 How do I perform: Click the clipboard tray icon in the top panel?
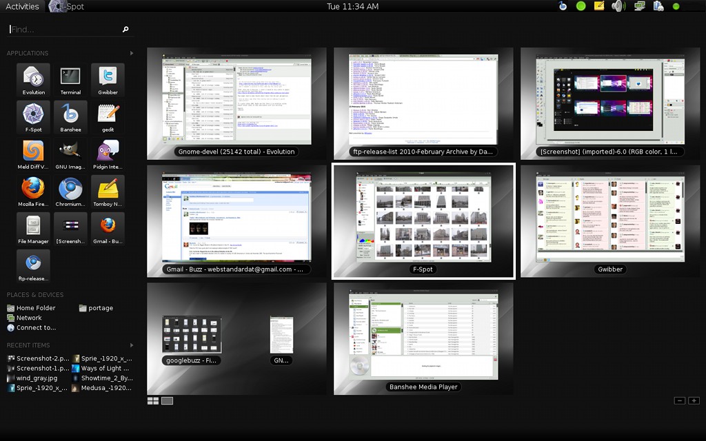tap(658, 6)
